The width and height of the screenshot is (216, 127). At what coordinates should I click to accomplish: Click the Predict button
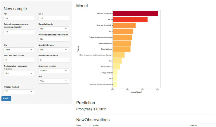[x=6, y=99]
